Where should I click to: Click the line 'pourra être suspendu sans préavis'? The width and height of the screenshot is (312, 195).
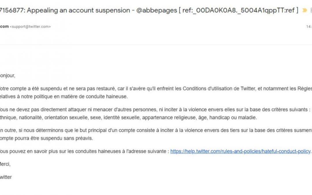[x=46, y=138]
